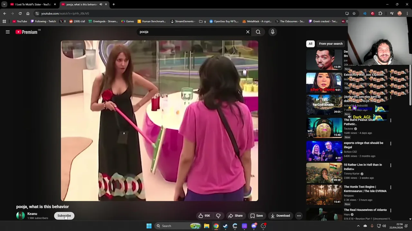Close the 'pooja, what is this behavior' tab
The image size is (412, 231).
click(x=106, y=4)
